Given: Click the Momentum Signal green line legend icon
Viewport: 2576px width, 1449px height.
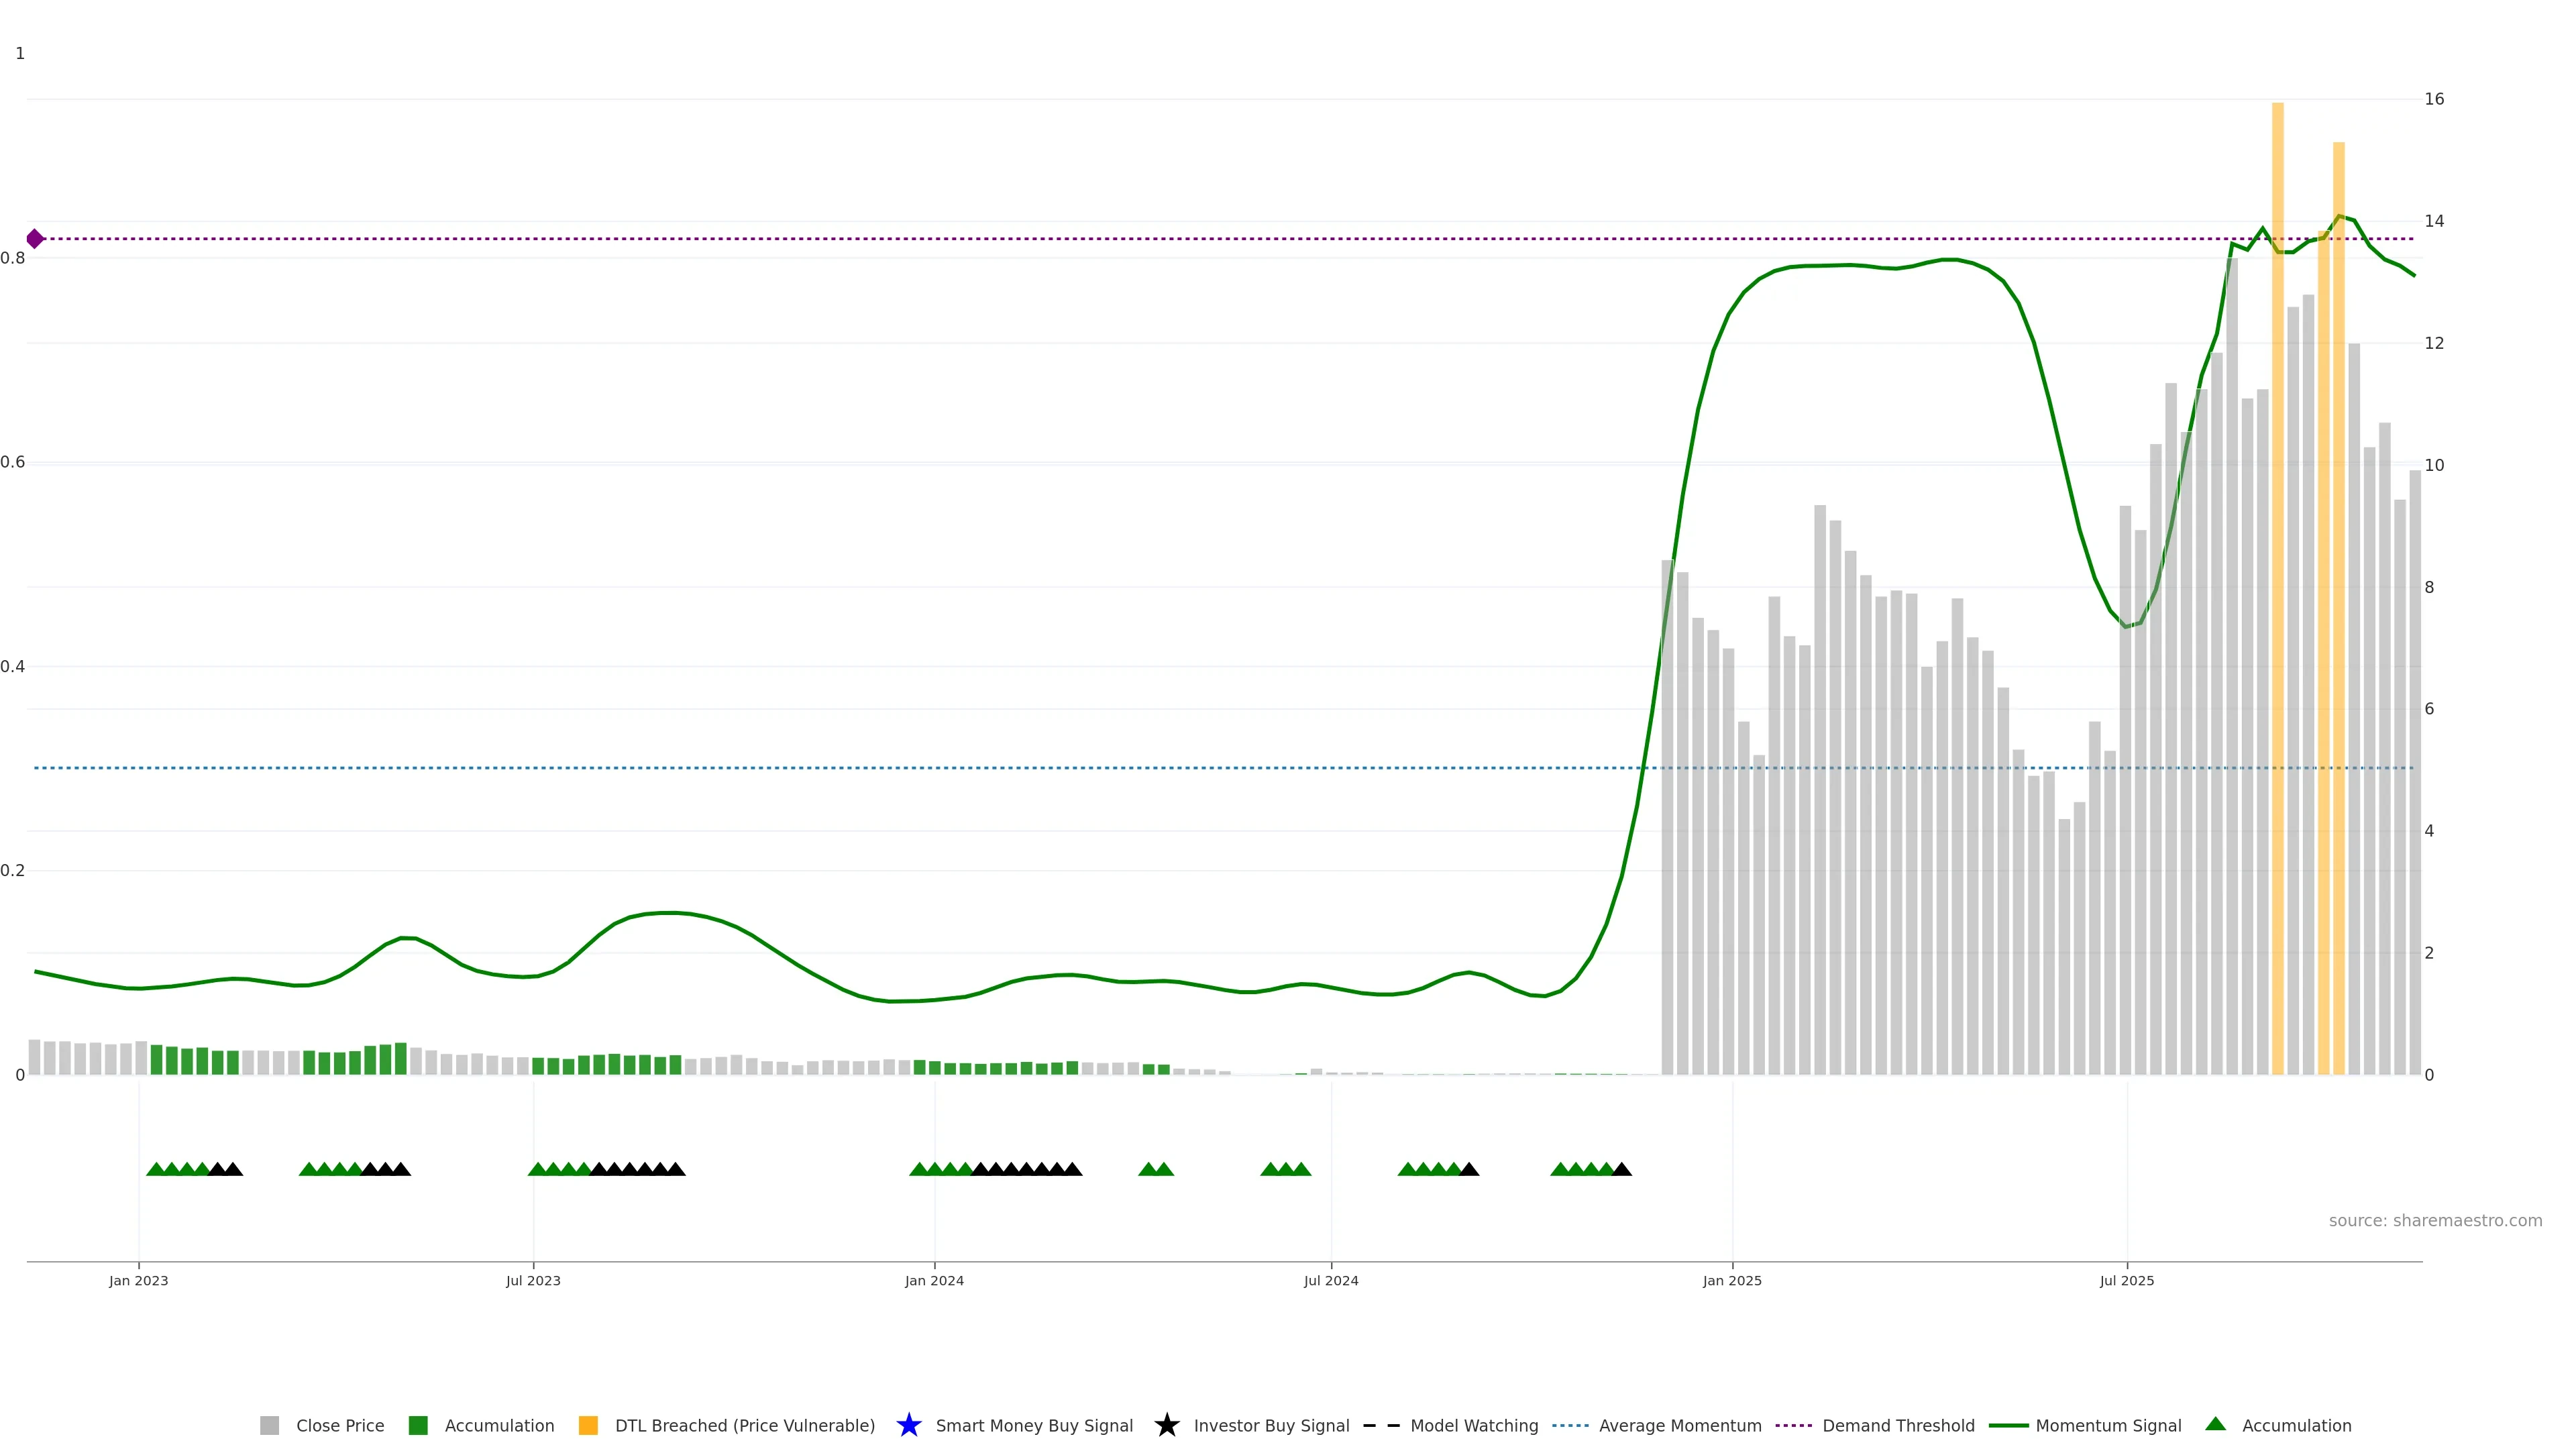Looking at the screenshot, I should pos(2008,1425).
